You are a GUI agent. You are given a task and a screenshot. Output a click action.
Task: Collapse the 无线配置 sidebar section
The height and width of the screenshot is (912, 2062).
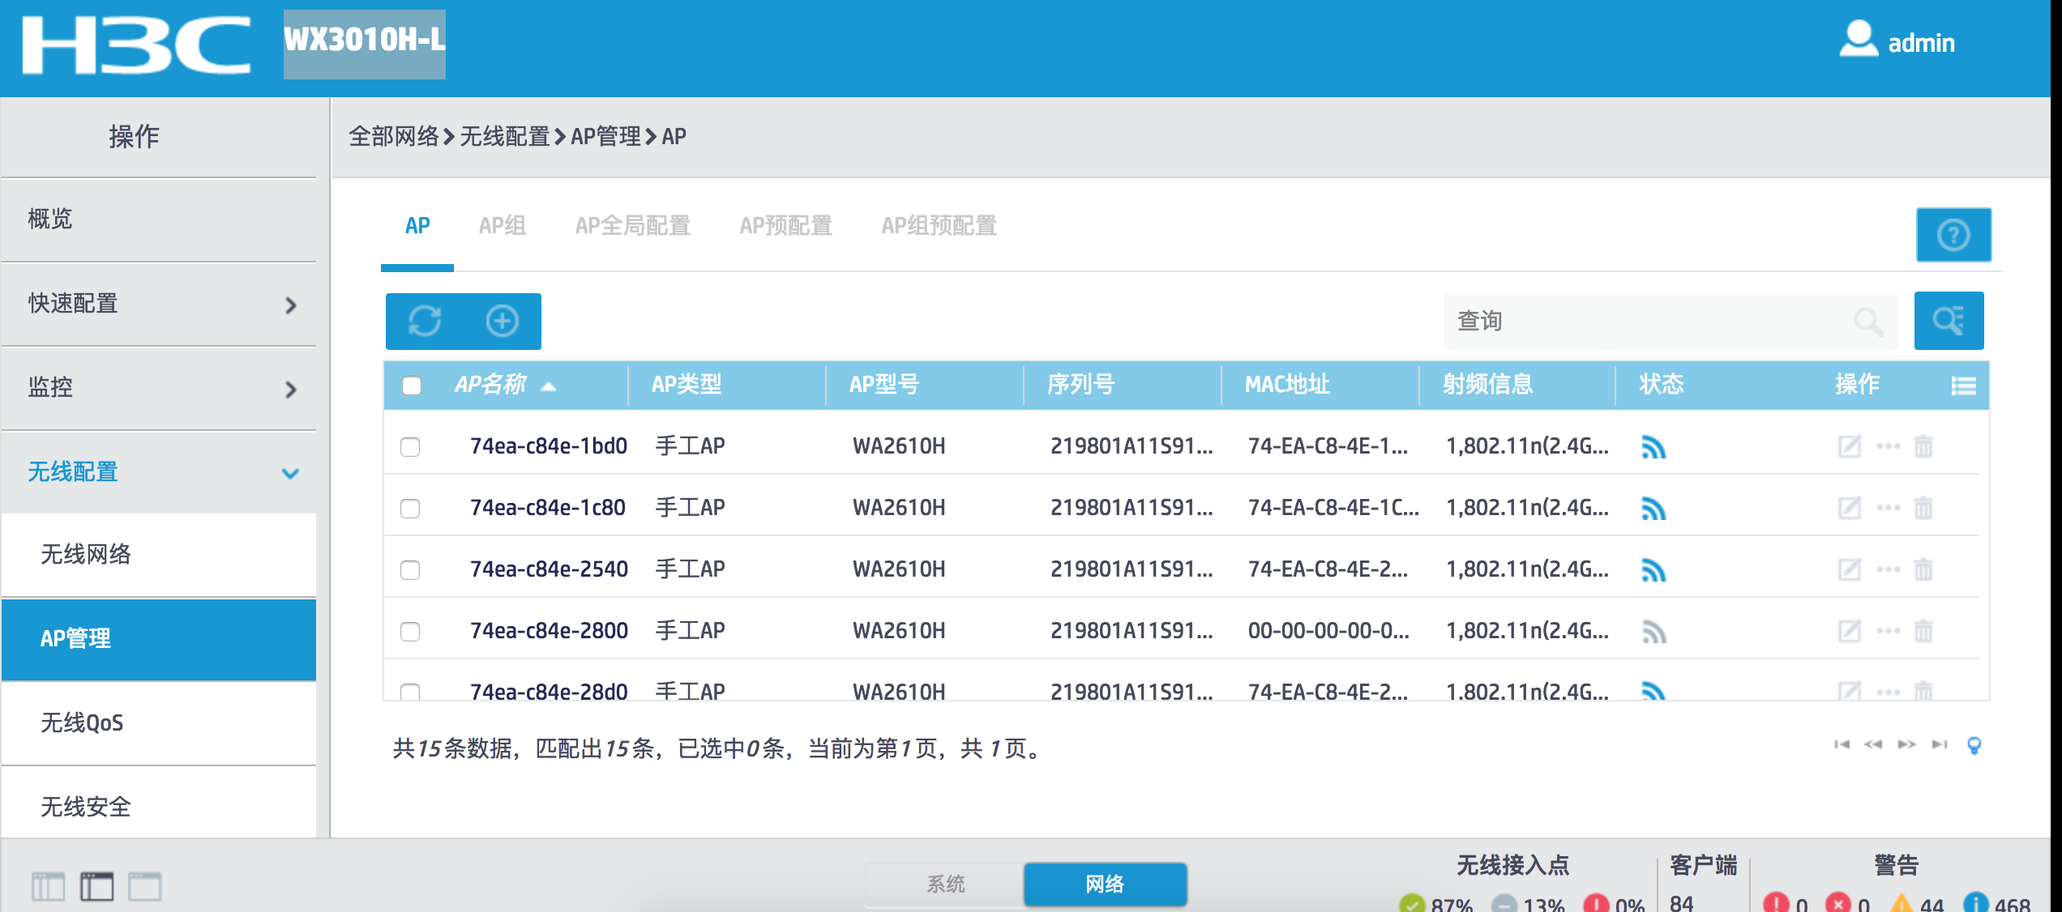pos(159,472)
